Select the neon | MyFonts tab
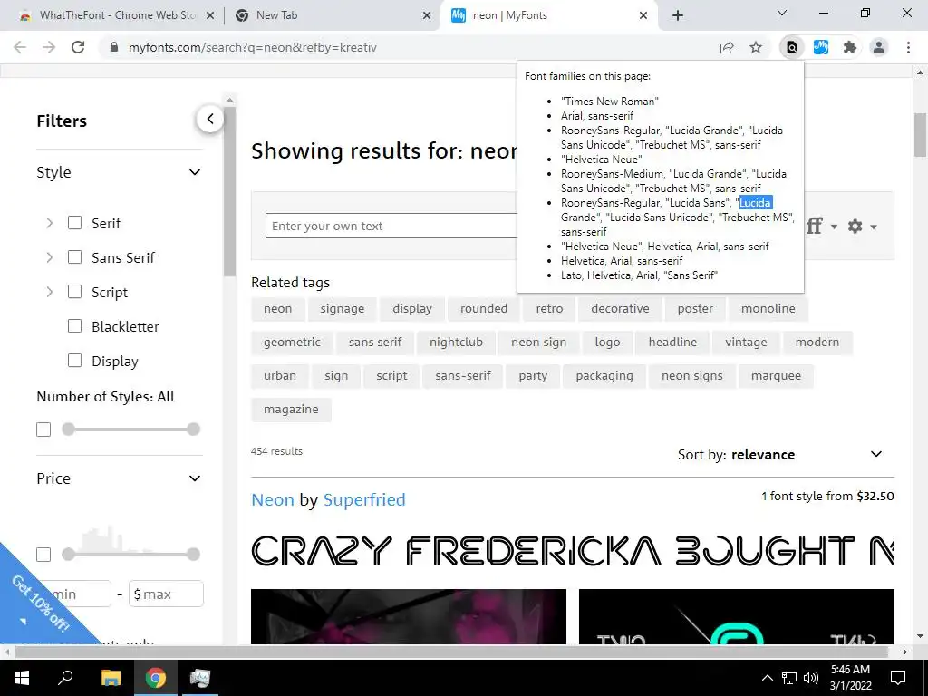Viewport: 928px width, 696px height. pyautogui.click(x=547, y=16)
